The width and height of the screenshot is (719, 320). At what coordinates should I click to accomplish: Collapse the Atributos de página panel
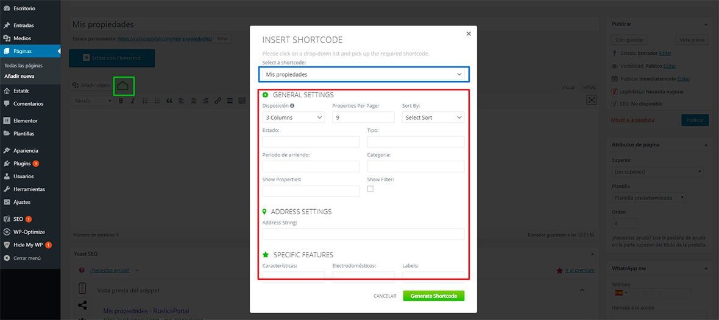coord(706,144)
